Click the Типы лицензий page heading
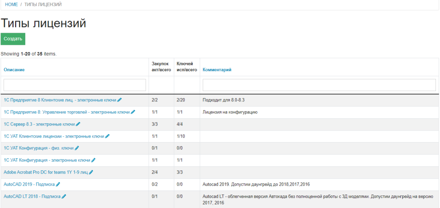 [43, 23]
